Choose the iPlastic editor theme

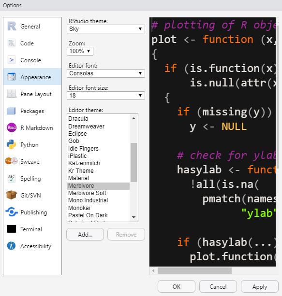tap(98, 156)
